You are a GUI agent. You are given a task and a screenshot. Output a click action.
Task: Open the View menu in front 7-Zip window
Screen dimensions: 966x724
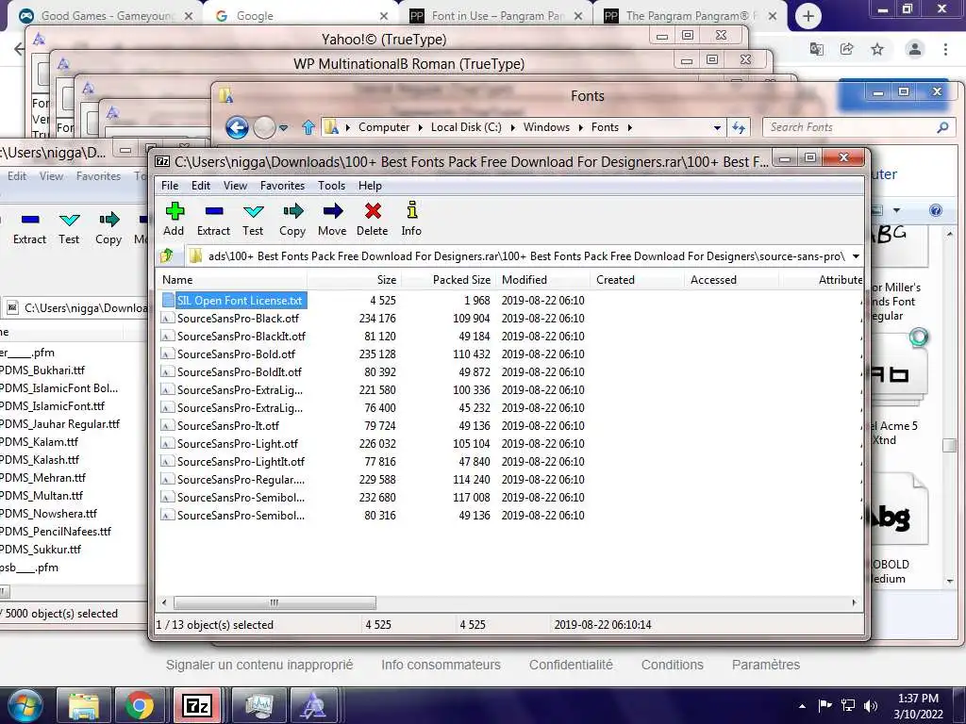[x=235, y=186]
